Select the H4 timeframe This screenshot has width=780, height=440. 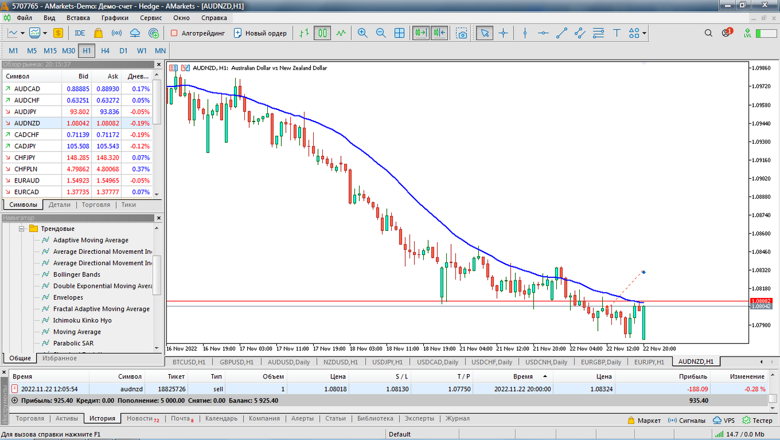click(105, 51)
